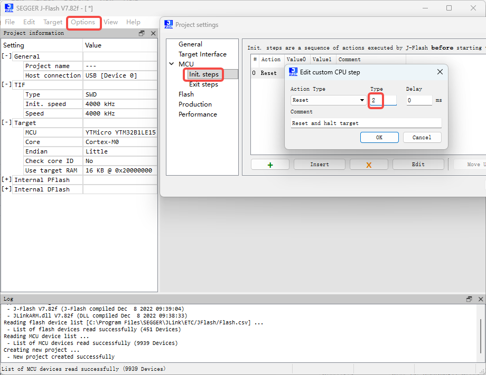
Task: Click the J-Flash icon in Project settings title
Action: 169,24
